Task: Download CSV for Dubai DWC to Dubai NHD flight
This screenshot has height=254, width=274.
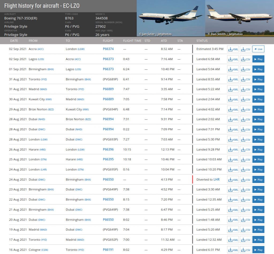Action: 246,130
